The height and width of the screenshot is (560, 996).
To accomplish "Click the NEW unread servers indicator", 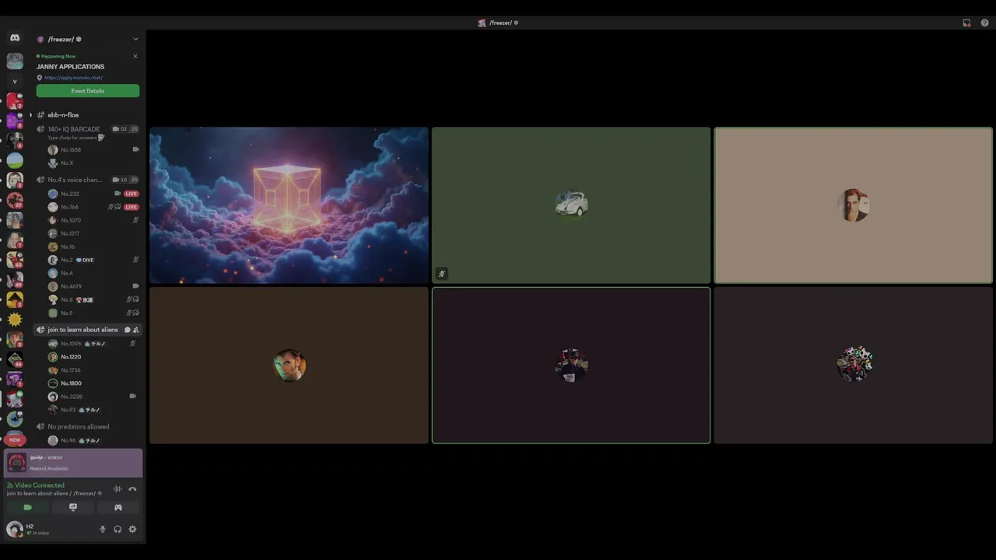I will [15, 439].
